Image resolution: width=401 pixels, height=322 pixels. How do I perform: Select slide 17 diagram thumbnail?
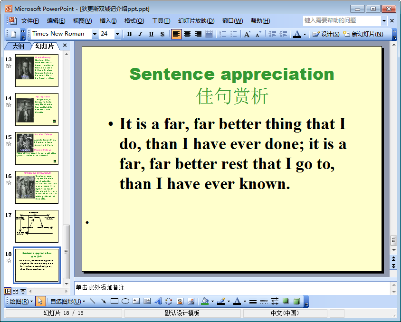pyautogui.click(x=37, y=226)
